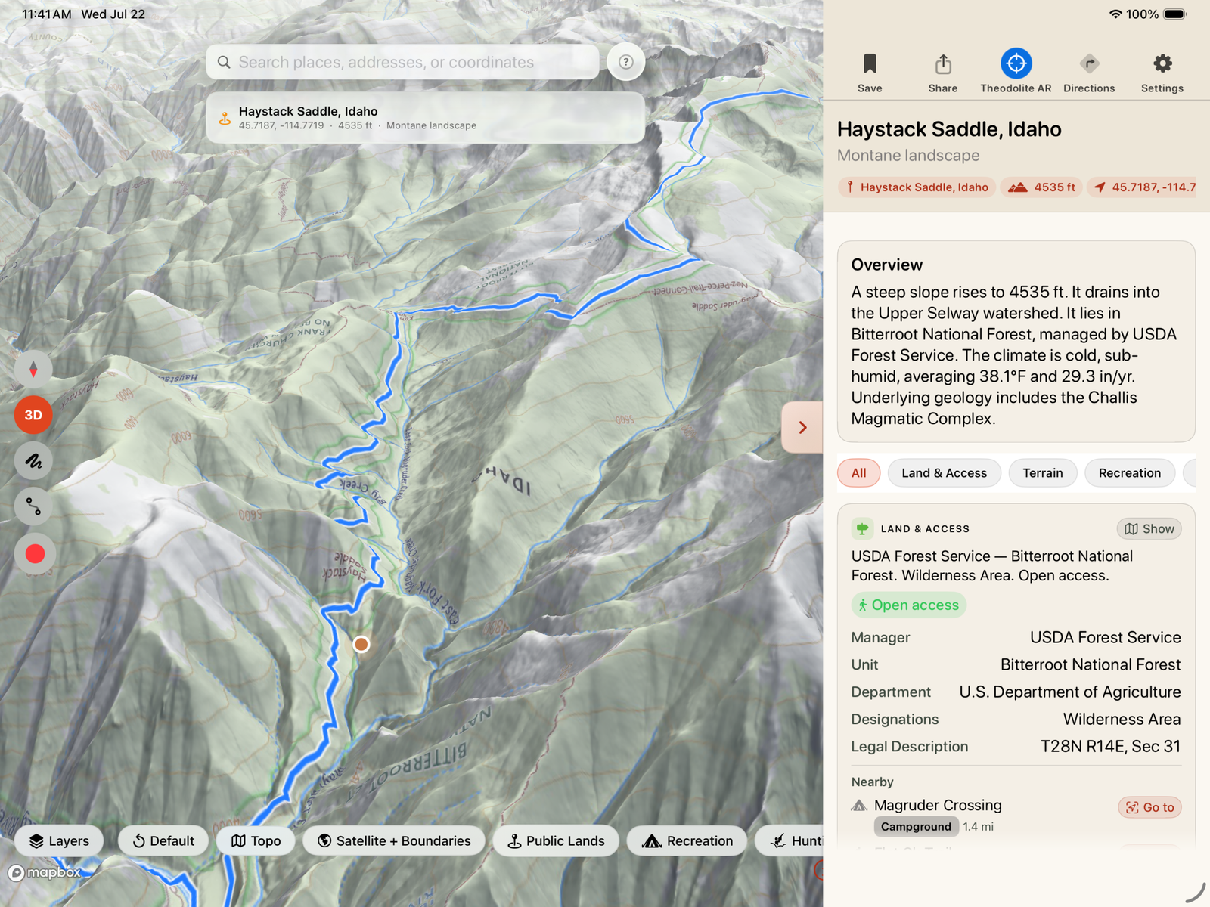Tap the campground tent icon near Magruder Crossing
The width and height of the screenshot is (1210, 907).
tap(859, 806)
